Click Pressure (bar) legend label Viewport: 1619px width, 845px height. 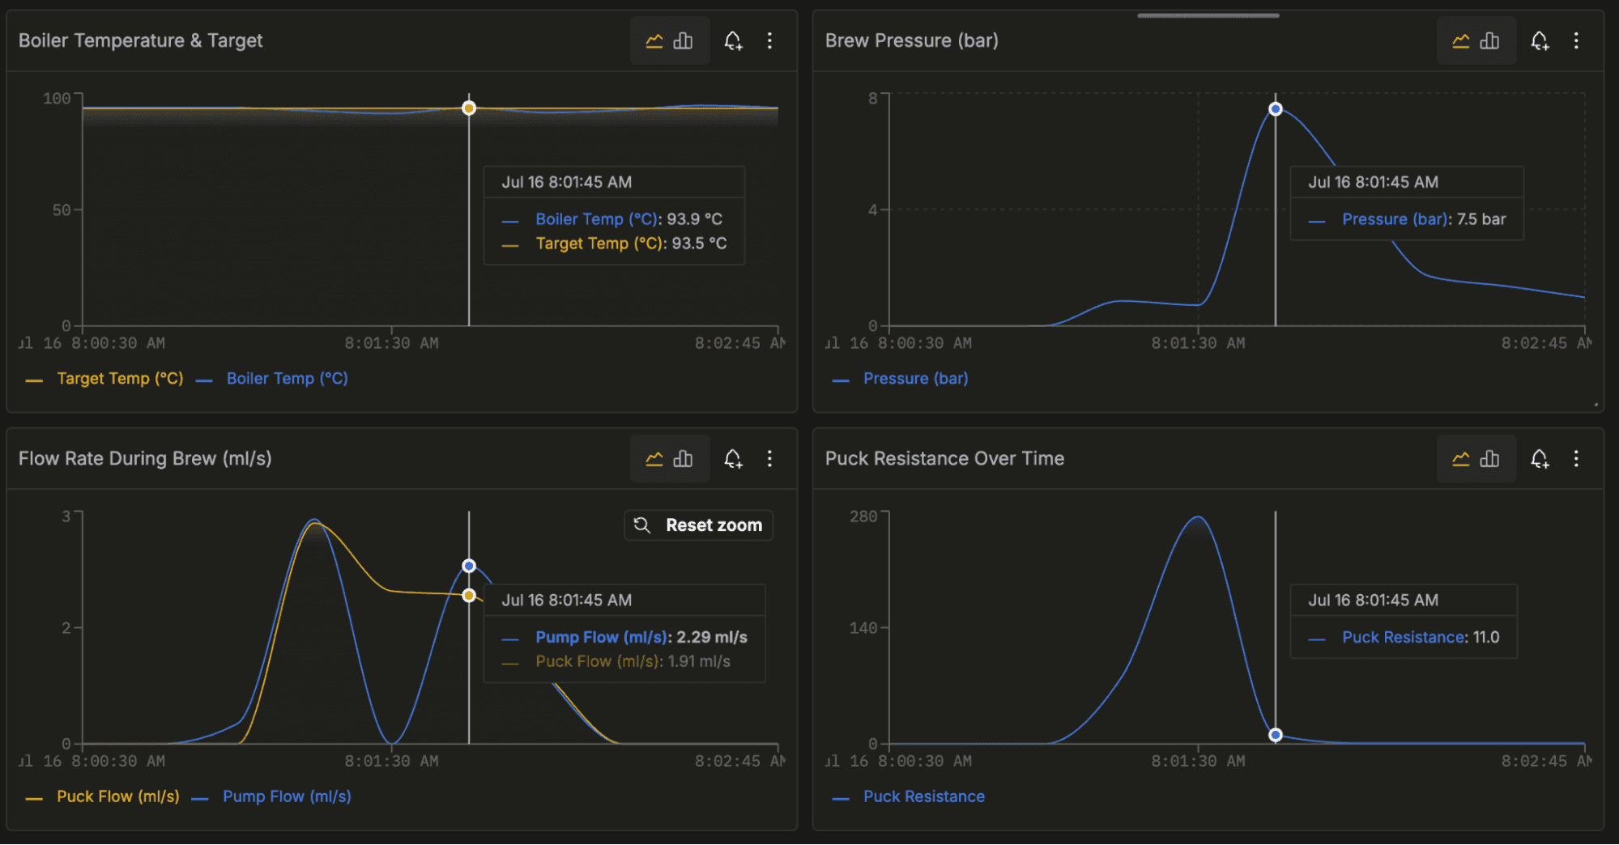[x=916, y=379]
